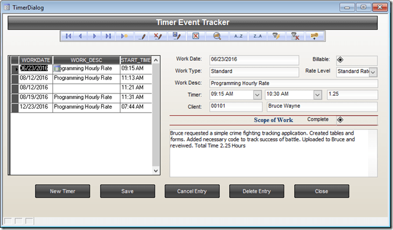The height and width of the screenshot is (230, 393).
Task: Open the Rate Level dropdown
Action: coord(373,72)
